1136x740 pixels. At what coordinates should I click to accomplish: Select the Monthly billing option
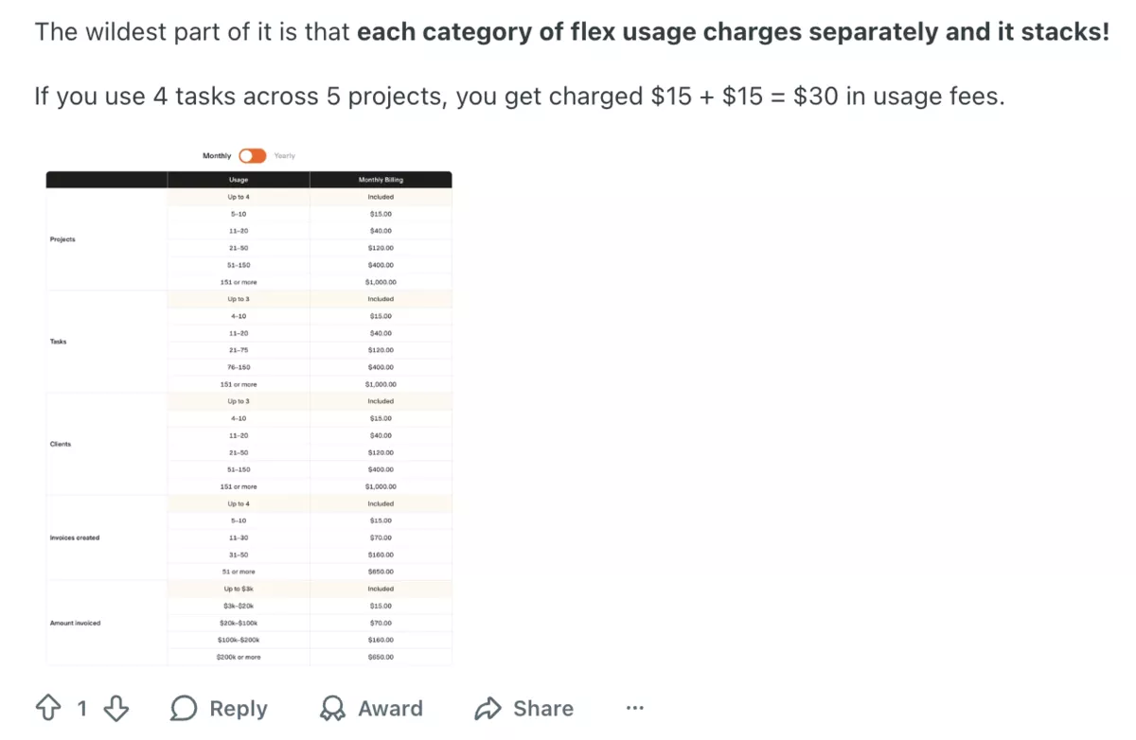point(215,155)
